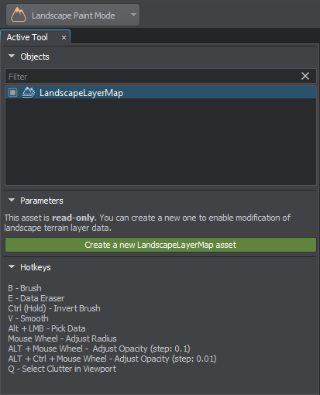
Task: Click the Objects section header label
Action: tap(35, 57)
